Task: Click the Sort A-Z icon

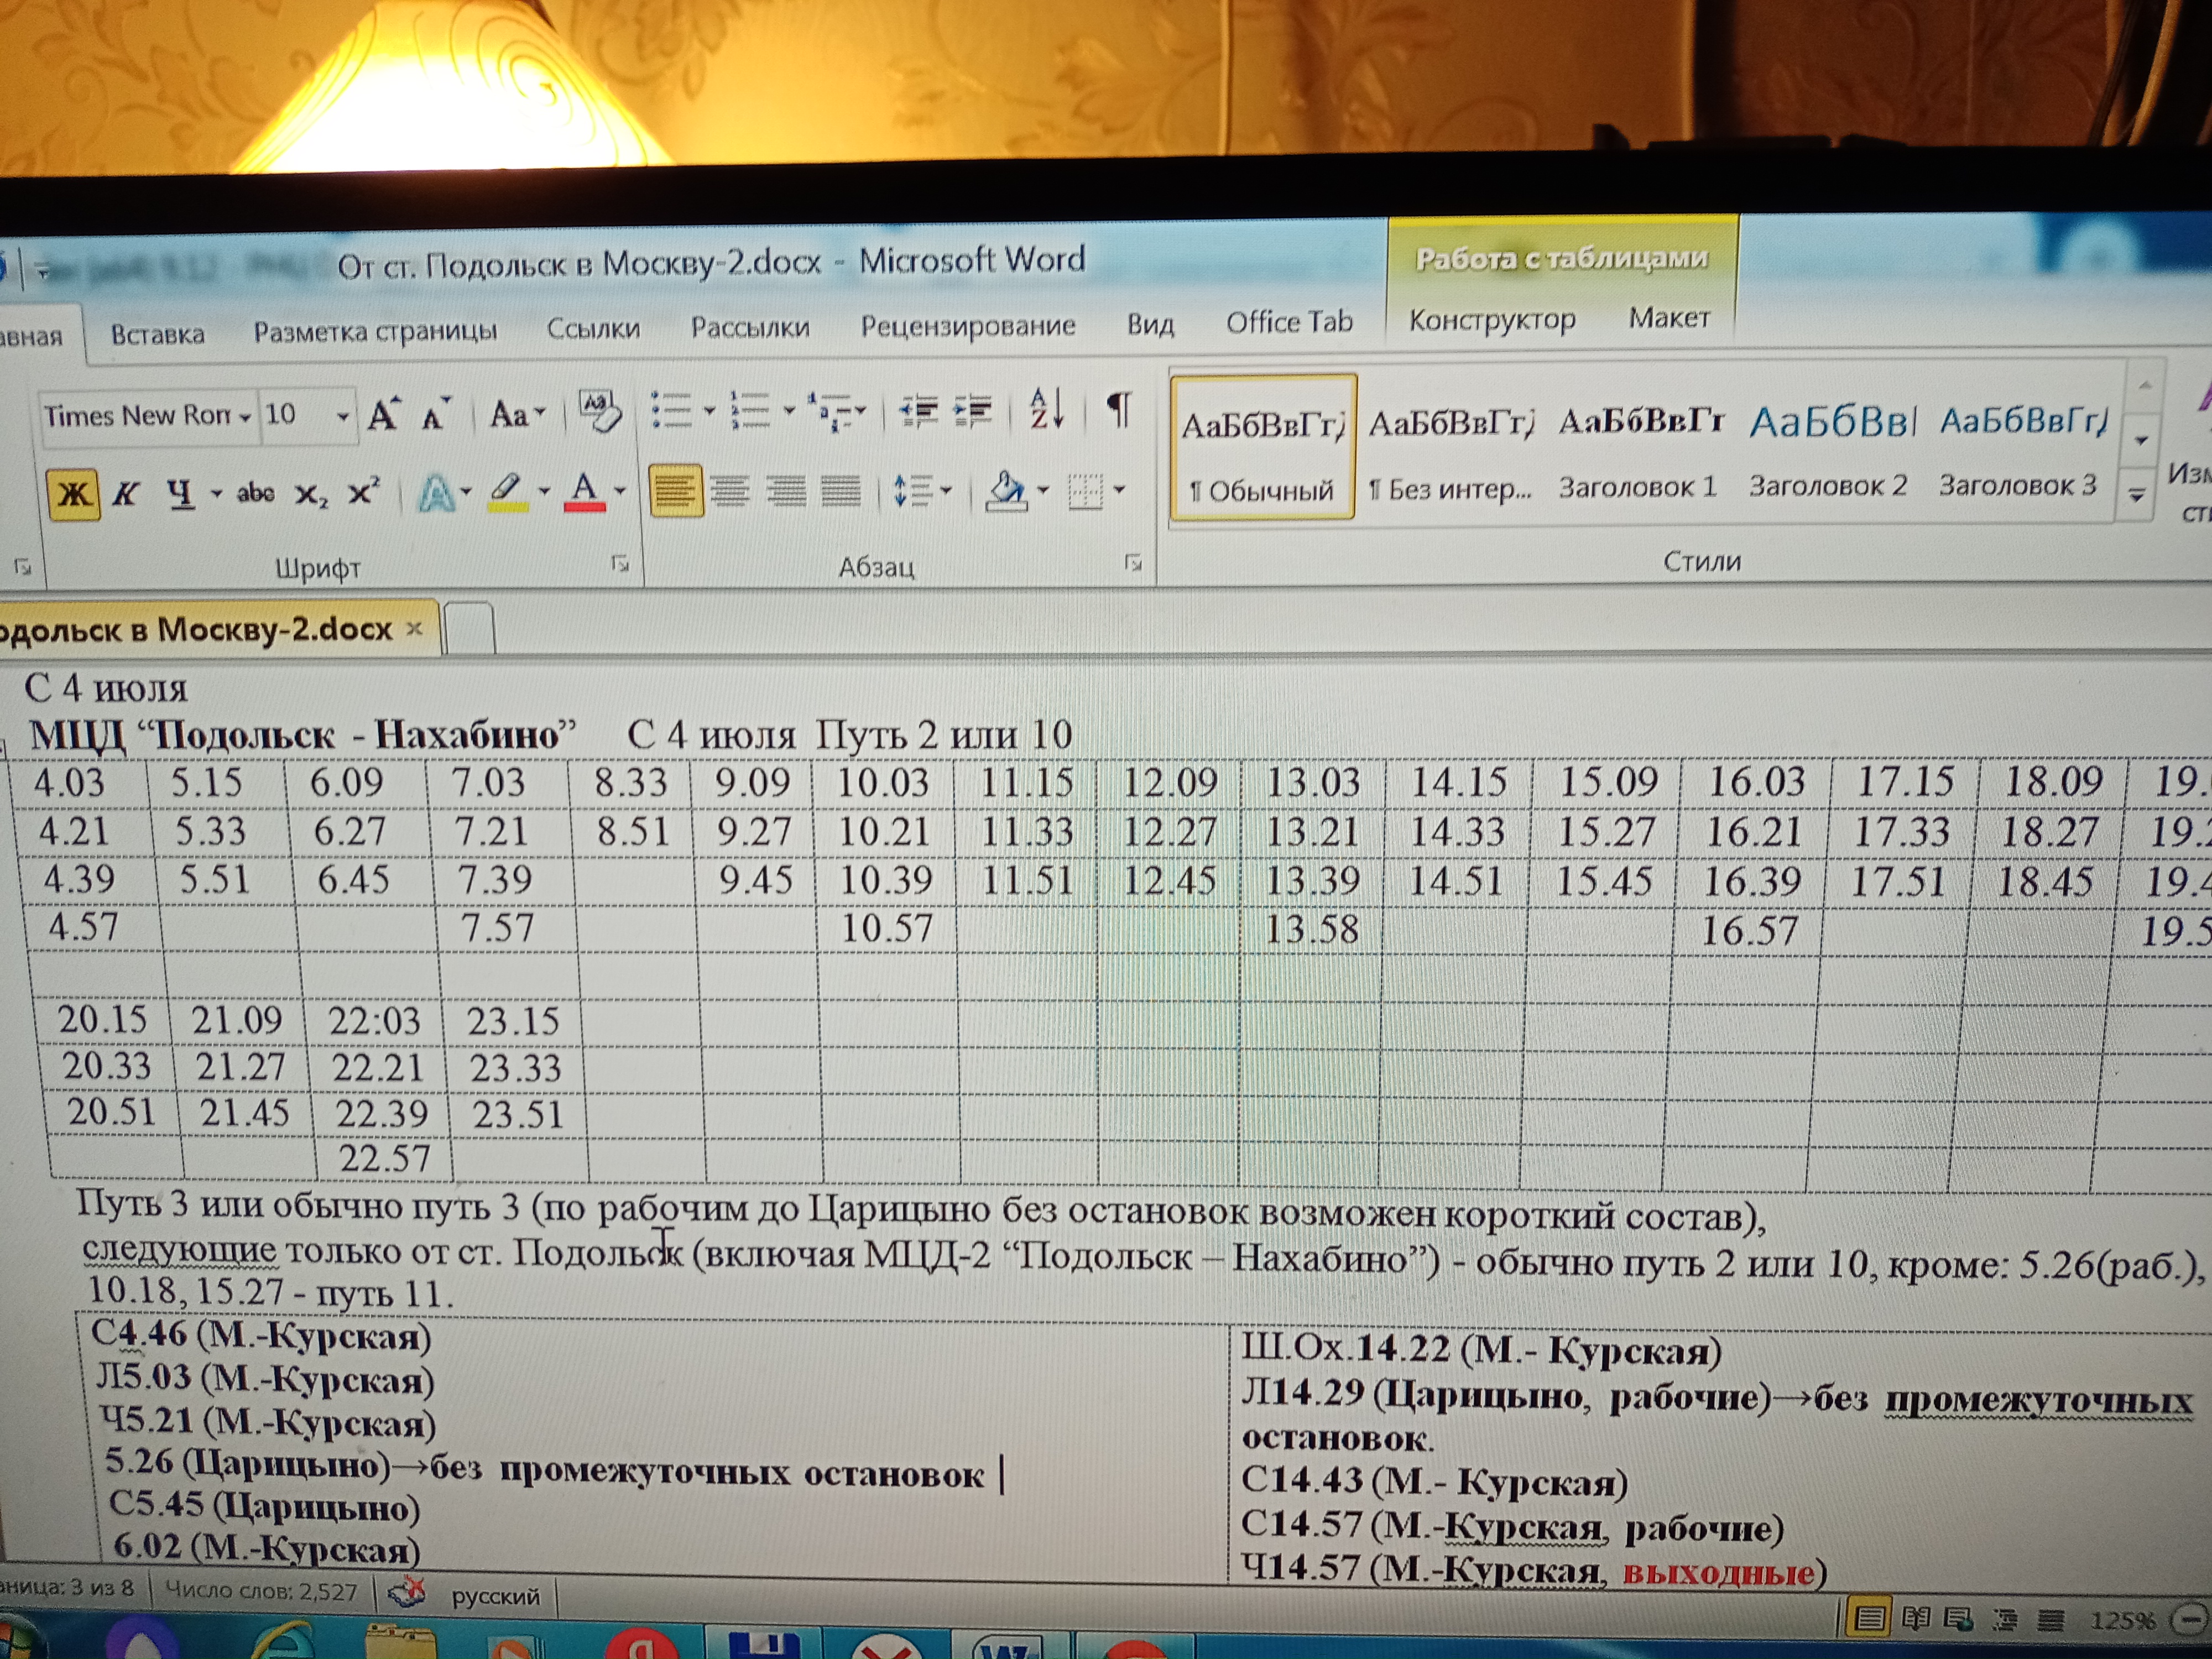Action: [x=1046, y=410]
